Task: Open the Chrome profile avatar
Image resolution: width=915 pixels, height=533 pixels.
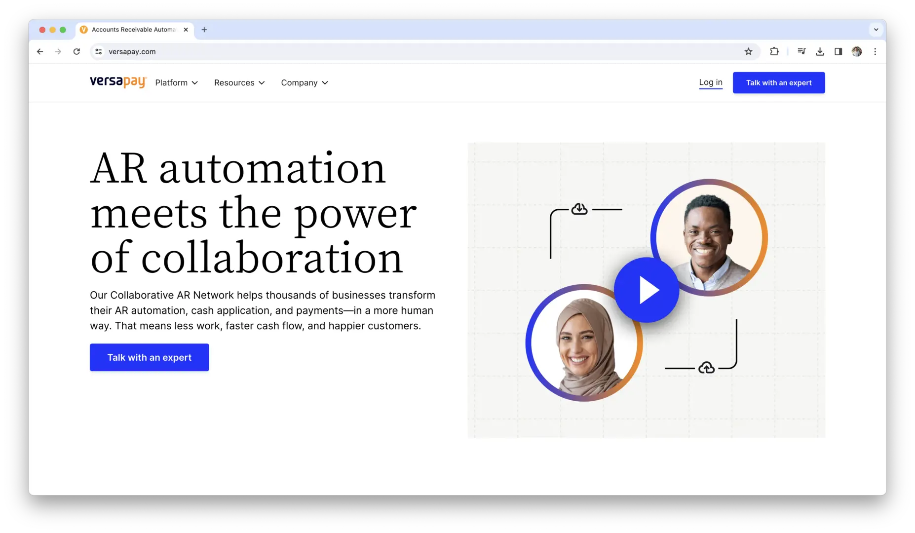Action: click(857, 51)
